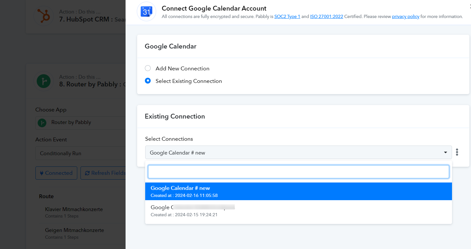Screen dimensions: 471x249
Task: Click the Select Connections label
Action: (x=169, y=139)
